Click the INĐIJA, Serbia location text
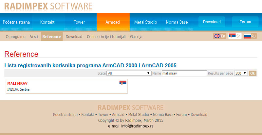Screen dimensions: 262x135 coord(18,89)
